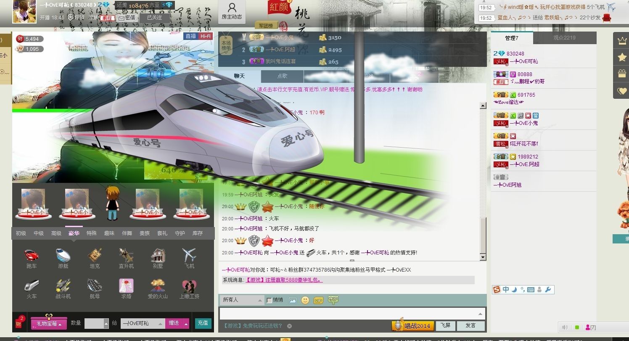The height and width of the screenshot is (341, 629).
Task: Expand the 礼物宝箱 gift box menu
Action: click(49, 323)
